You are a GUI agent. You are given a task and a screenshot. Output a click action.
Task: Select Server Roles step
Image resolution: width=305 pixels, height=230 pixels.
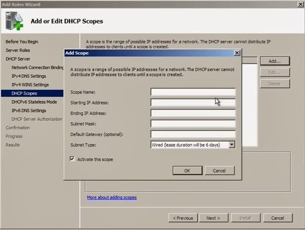click(x=18, y=50)
